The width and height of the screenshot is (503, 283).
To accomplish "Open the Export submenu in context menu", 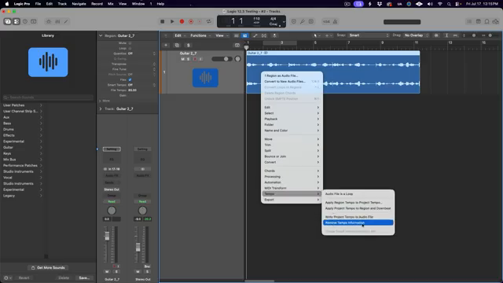I will (292, 200).
